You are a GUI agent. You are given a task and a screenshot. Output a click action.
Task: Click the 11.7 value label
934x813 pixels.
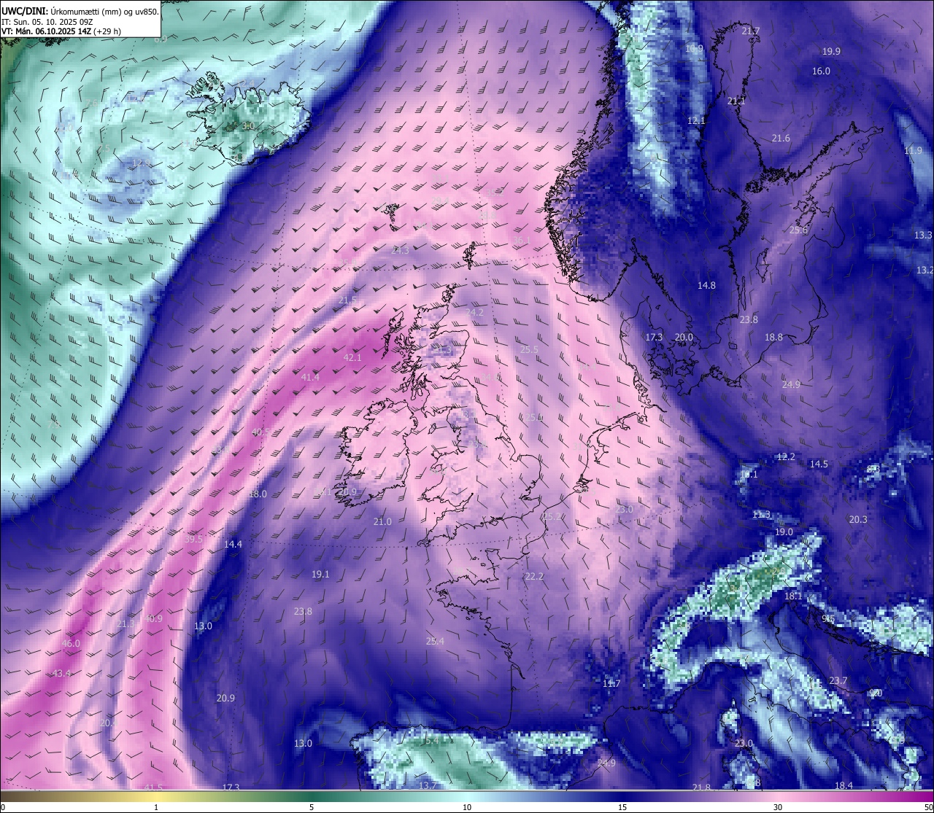tap(611, 683)
